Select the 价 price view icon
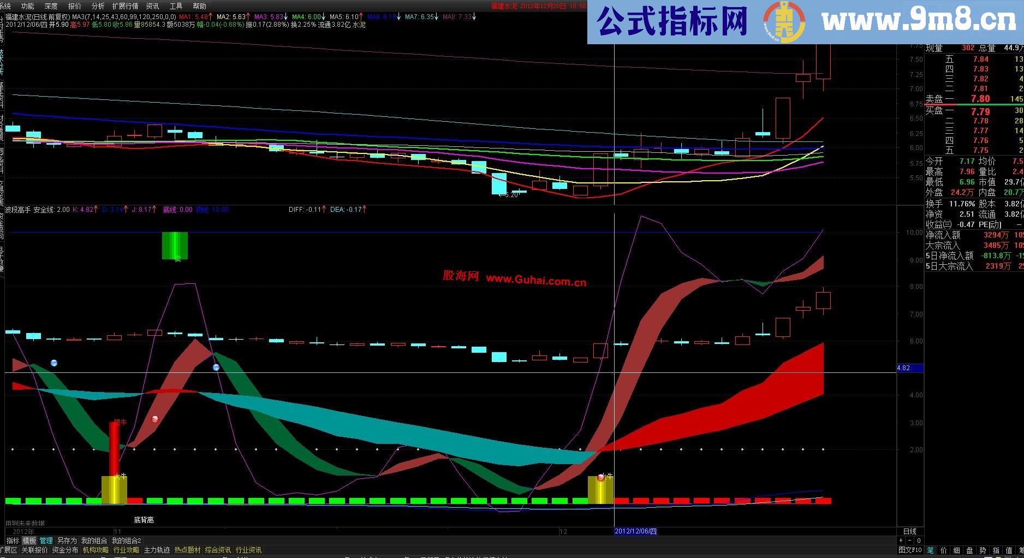 943,551
